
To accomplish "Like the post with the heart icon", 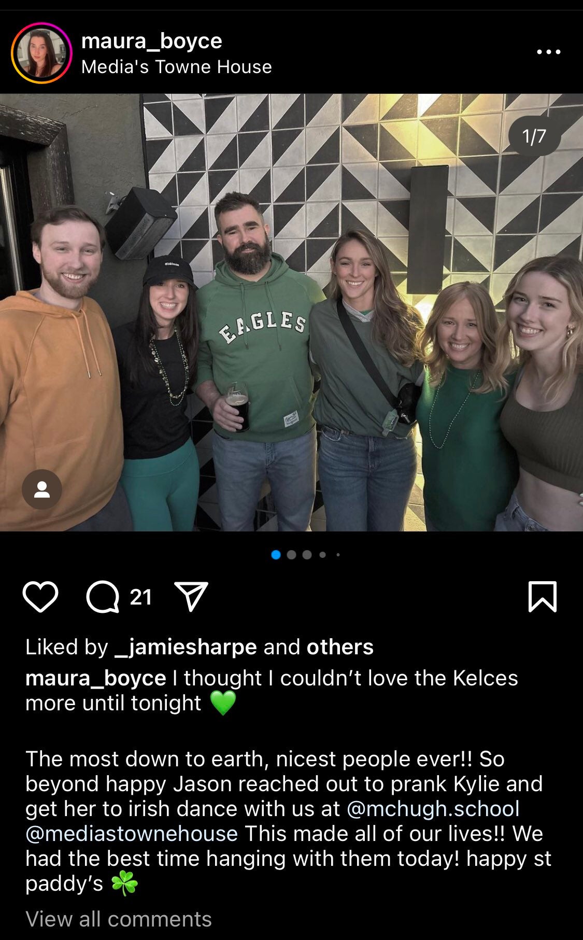I will [40, 597].
